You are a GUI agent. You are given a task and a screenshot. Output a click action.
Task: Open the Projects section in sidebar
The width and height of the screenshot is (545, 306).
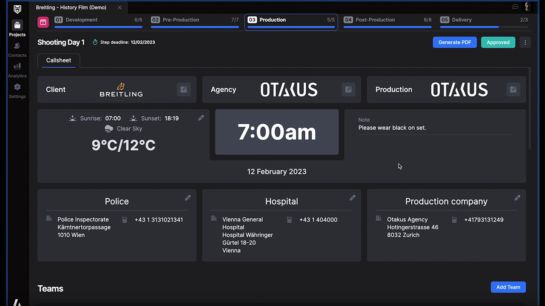(x=17, y=28)
